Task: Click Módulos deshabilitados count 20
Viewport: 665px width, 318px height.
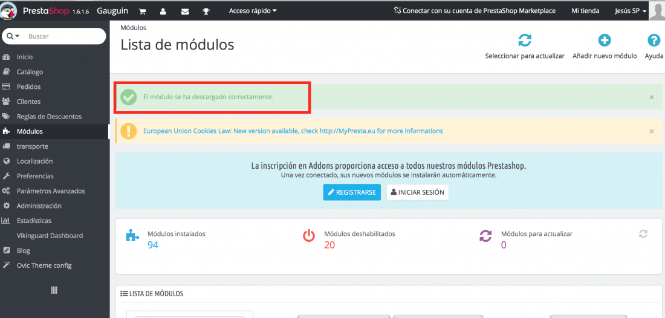Action: [x=329, y=245]
